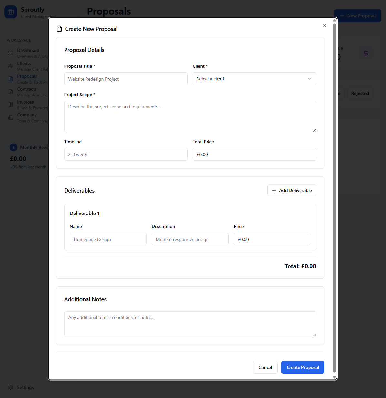Screen dimensions: 386x398
Task: Click the chevron arrow in Client dropdown
Action: (310, 79)
